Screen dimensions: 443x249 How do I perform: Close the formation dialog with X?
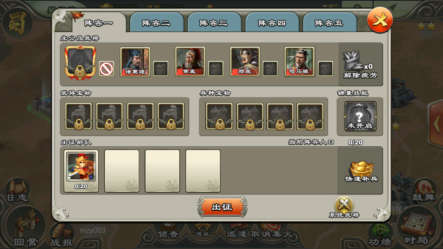(x=380, y=20)
